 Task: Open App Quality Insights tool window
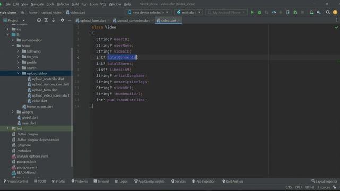click(149, 181)
